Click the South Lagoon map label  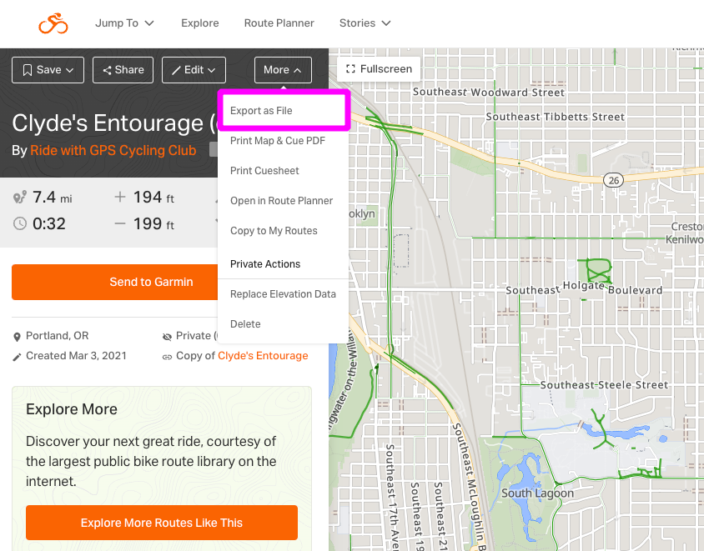coord(537,493)
